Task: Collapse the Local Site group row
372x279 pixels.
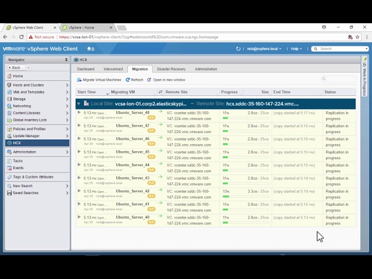Action: point(80,103)
